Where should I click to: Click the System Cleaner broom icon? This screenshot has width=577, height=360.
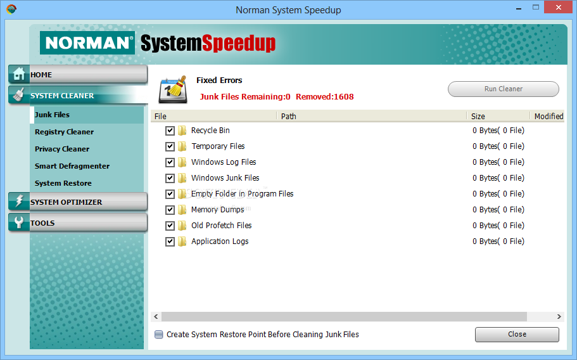pos(19,95)
